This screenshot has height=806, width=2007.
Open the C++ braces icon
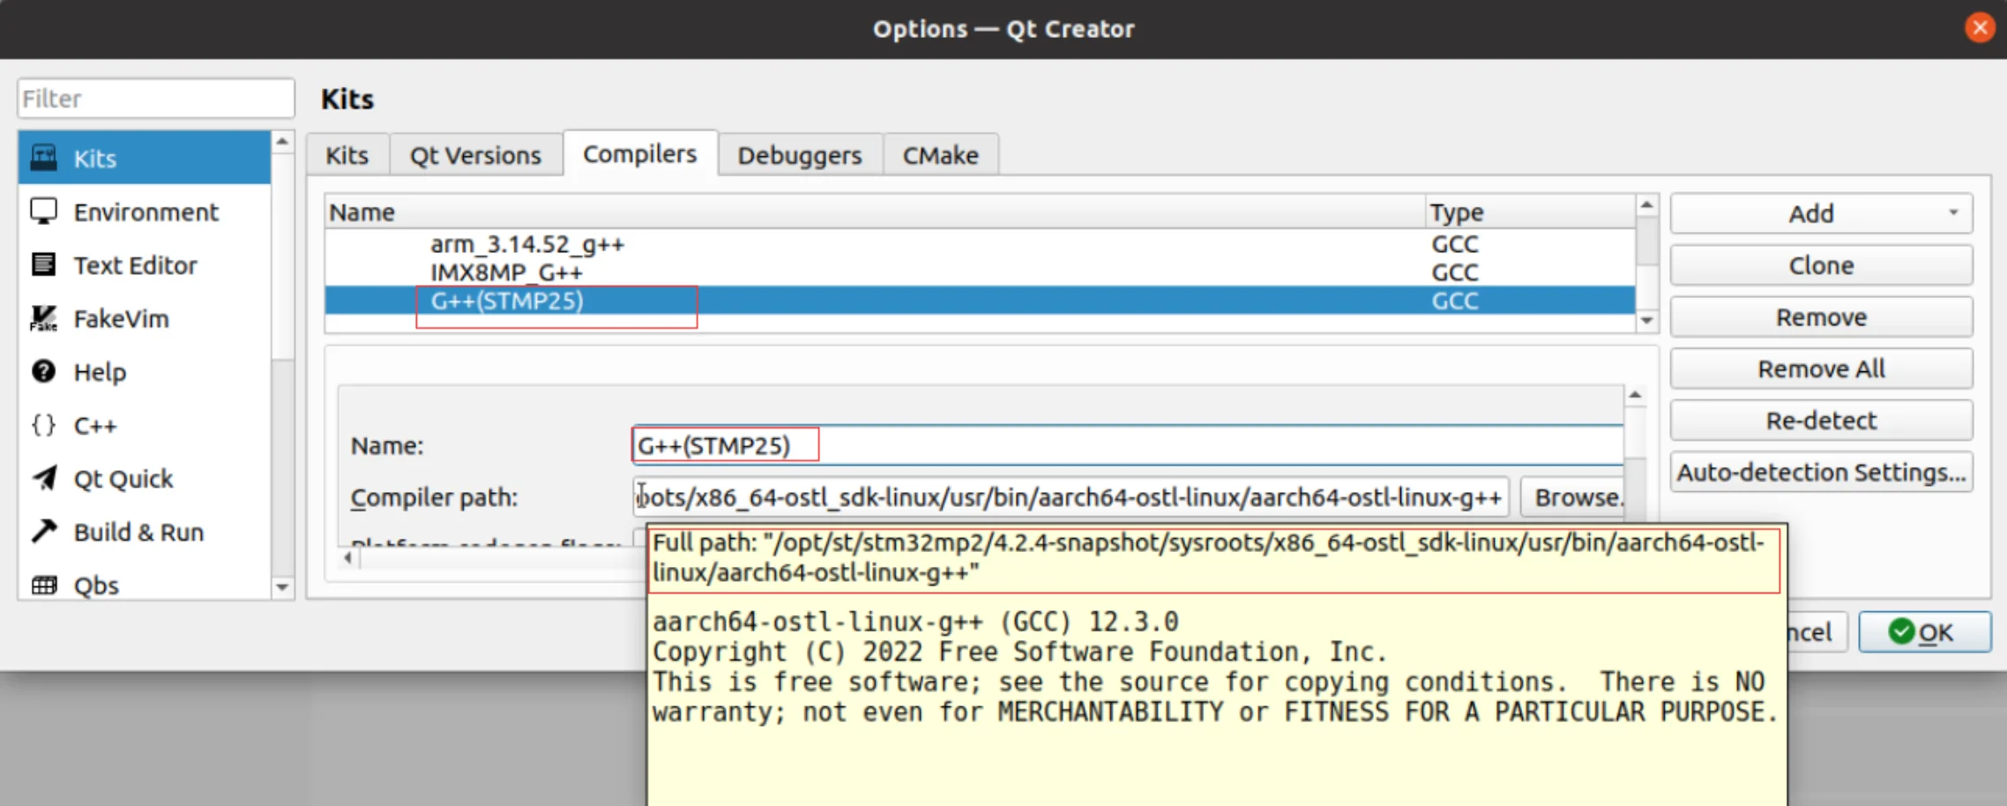point(43,425)
